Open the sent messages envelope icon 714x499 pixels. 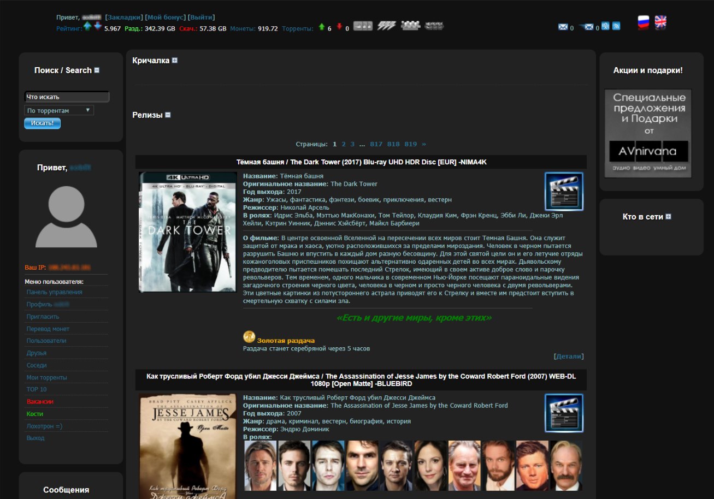click(x=586, y=27)
